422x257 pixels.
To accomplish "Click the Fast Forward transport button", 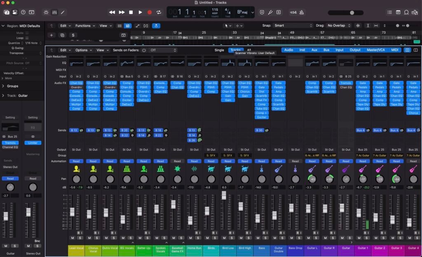I will point(122,12).
